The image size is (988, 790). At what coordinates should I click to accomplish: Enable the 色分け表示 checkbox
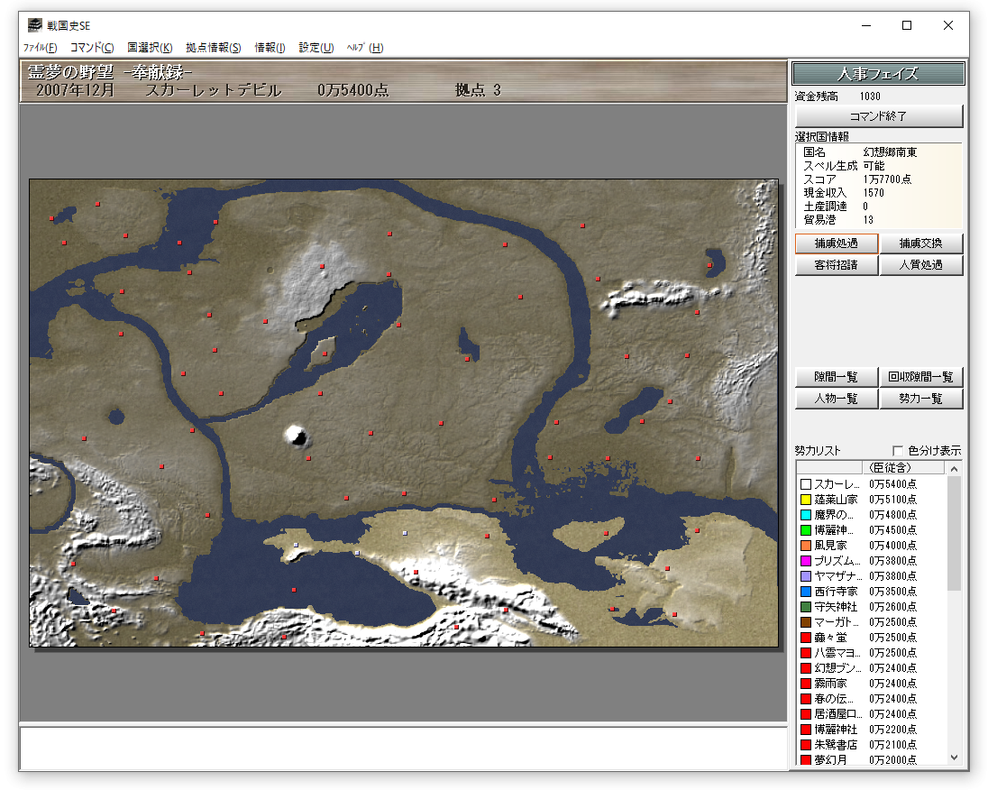898,451
